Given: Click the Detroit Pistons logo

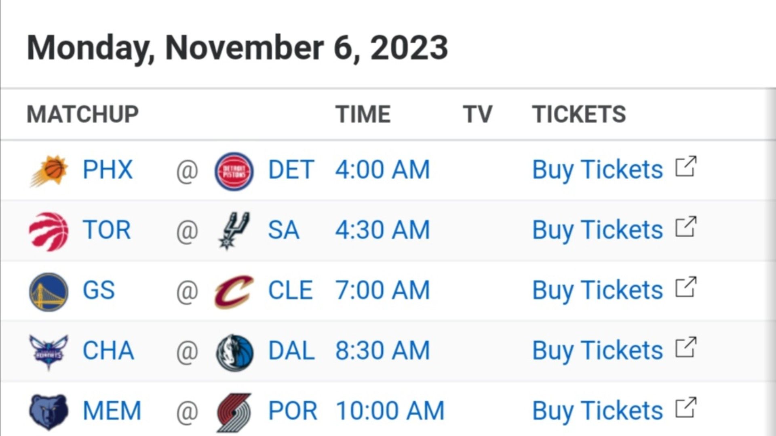Looking at the screenshot, I should pyautogui.click(x=234, y=171).
